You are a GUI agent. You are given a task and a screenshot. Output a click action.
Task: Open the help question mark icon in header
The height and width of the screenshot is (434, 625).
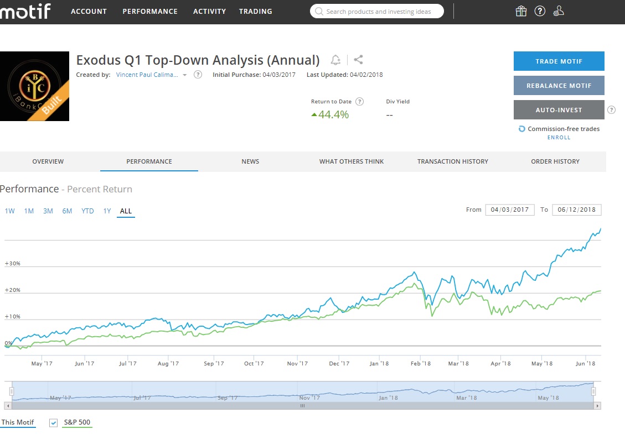pyautogui.click(x=540, y=11)
